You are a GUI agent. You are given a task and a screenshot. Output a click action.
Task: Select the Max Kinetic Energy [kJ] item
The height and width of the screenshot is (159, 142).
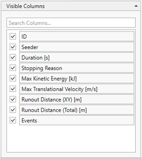pos(77,78)
